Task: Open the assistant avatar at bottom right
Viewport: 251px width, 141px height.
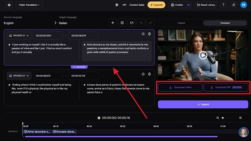Action: [244, 132]
